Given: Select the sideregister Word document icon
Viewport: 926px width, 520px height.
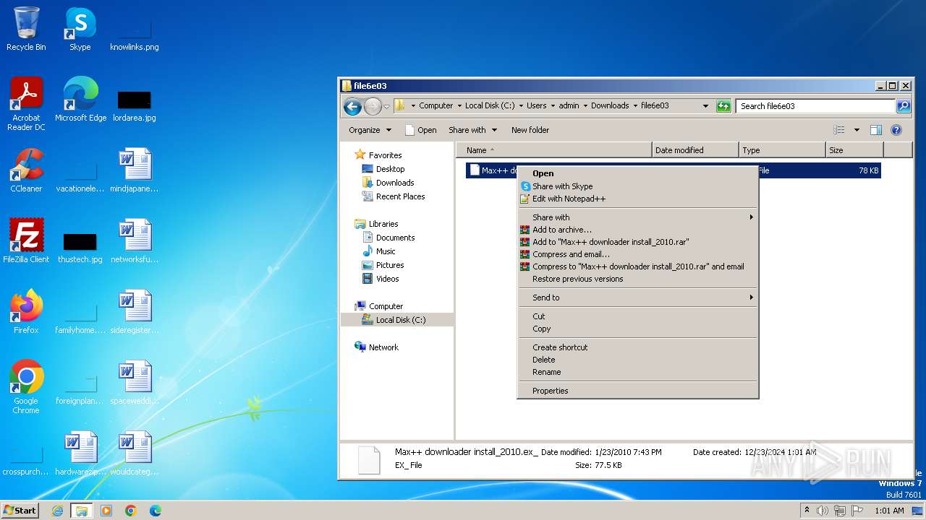Looking at the screenshot, I should click(135, 311).
